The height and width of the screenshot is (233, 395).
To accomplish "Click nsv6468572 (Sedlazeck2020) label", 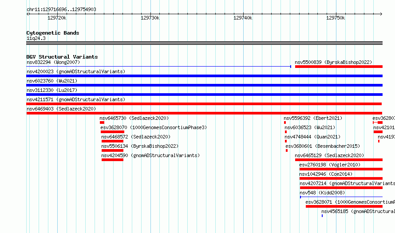I will tap(136, 137).
